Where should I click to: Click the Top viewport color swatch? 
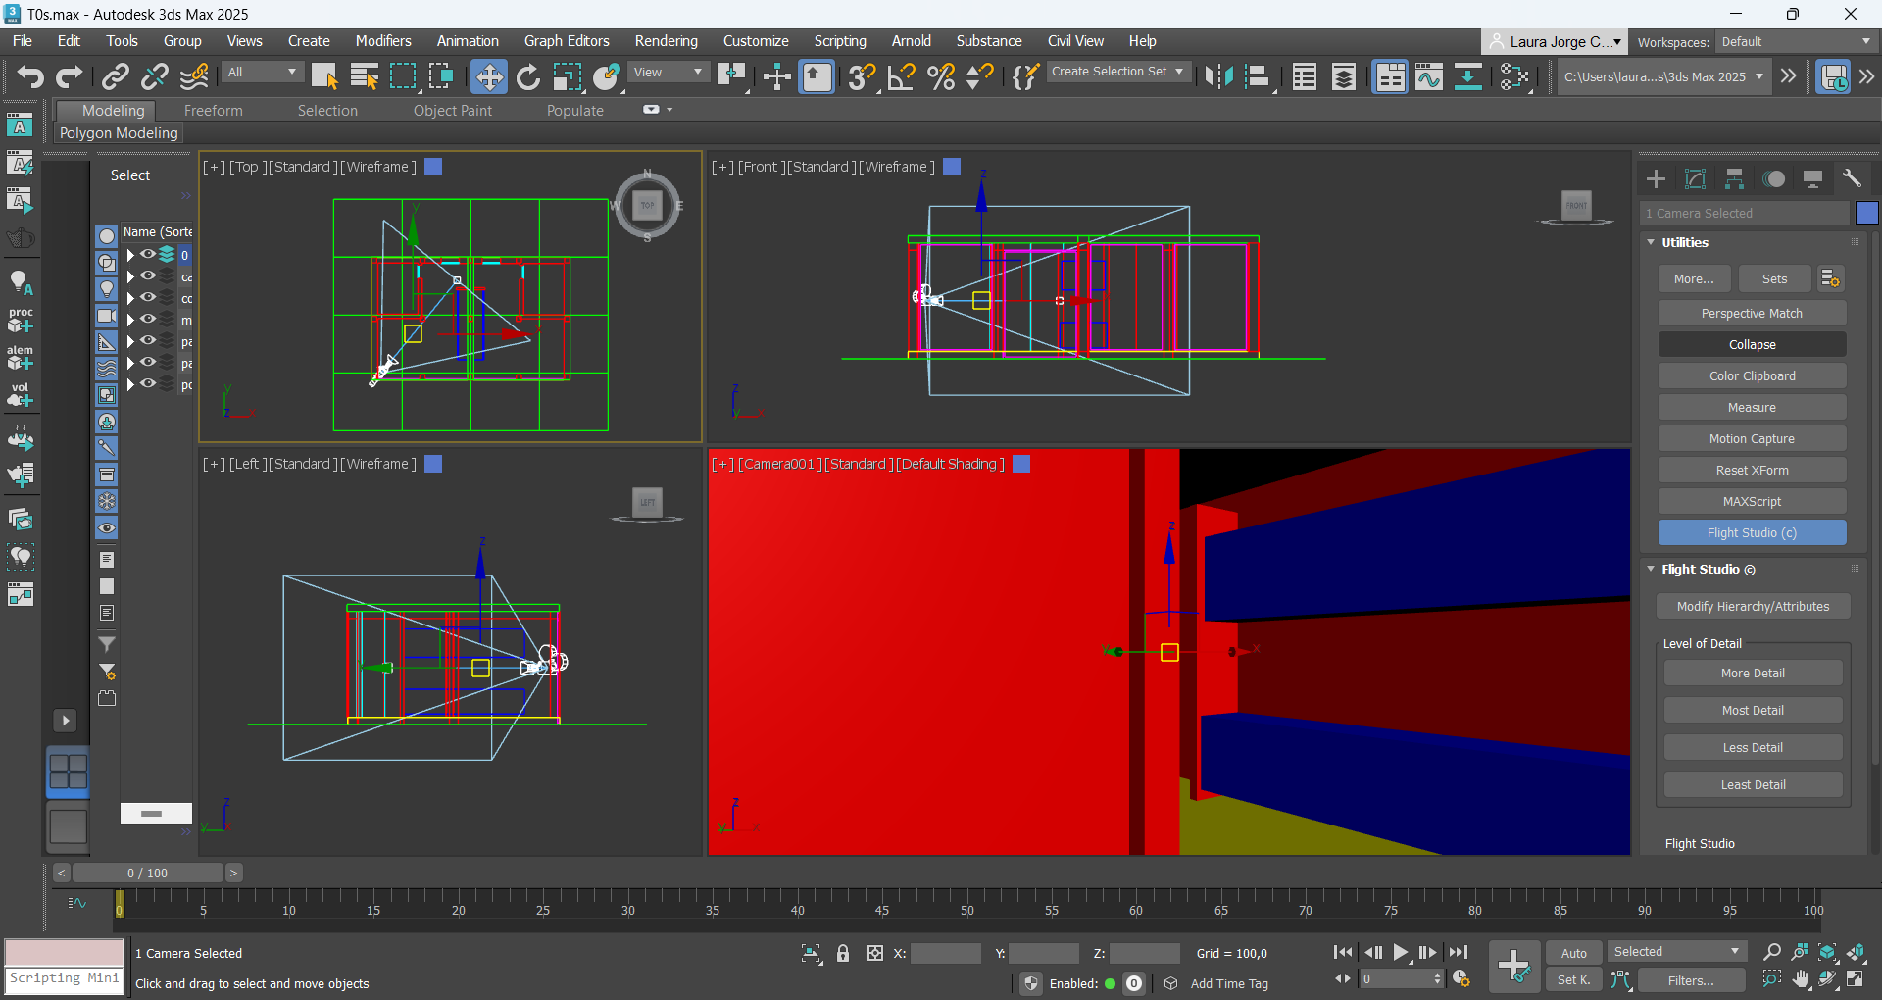click(433, 167)
